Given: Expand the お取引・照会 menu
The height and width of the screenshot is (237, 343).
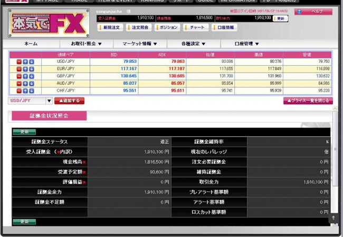Looking at the screenshot, I should coord(87,44).
